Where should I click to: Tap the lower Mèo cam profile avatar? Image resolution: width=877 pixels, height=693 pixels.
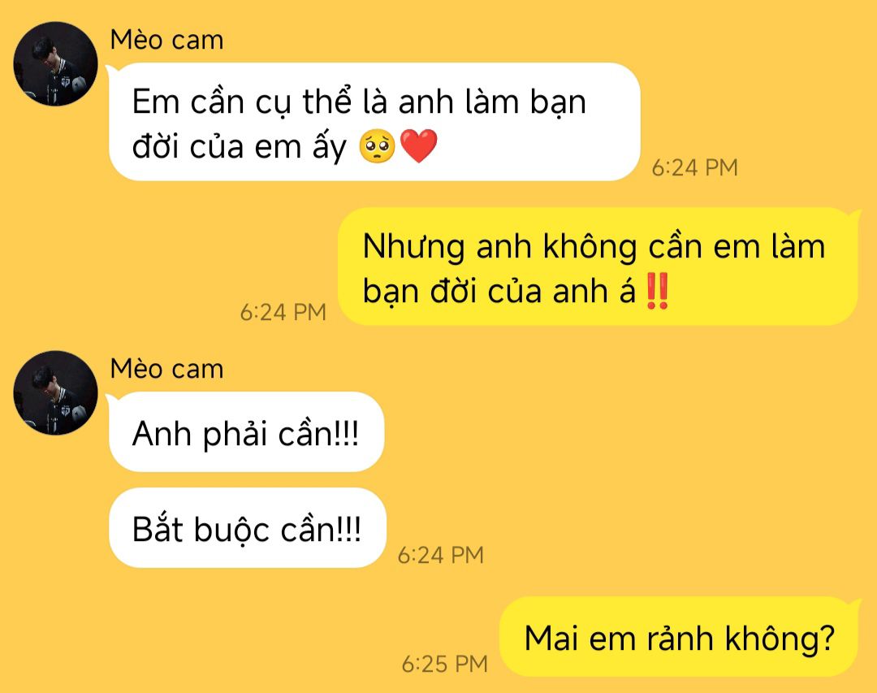click(x=55, y=393)
